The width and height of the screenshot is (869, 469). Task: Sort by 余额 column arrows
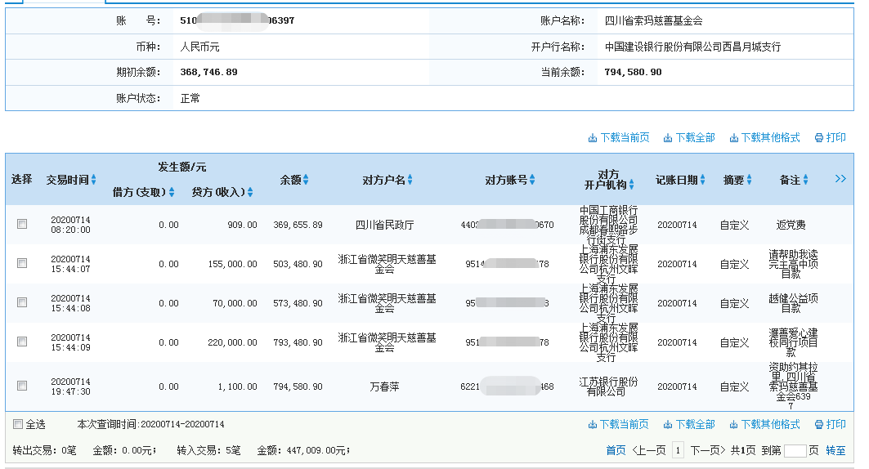pyautogui.click(x=306, y=180)
